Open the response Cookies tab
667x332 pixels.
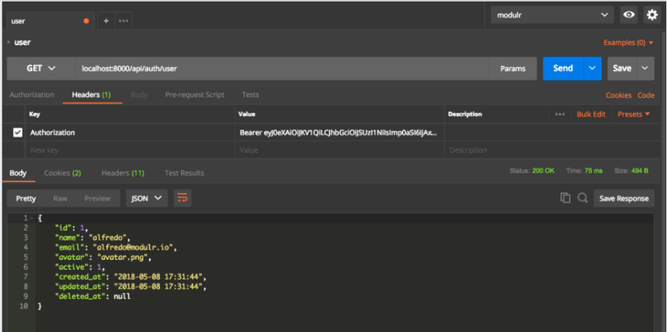[62, 173]
